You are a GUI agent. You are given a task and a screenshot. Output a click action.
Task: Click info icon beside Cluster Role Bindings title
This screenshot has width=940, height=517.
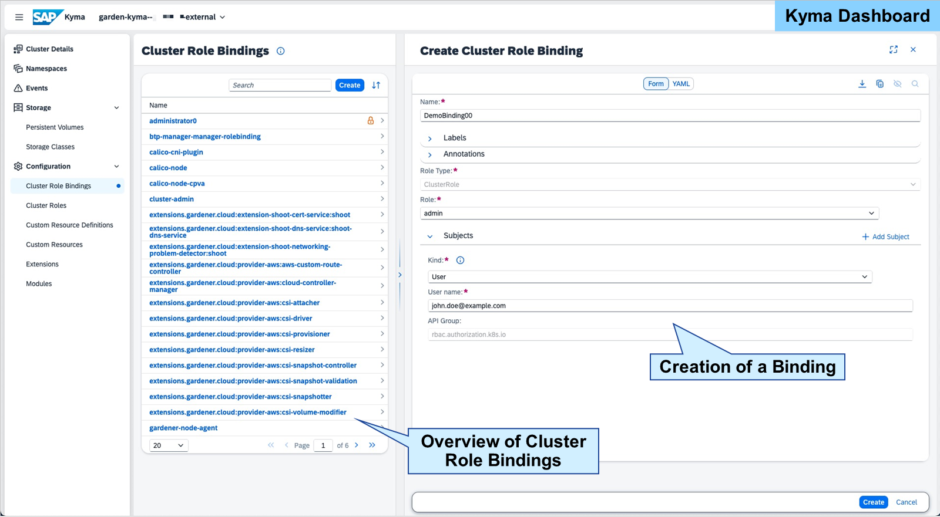click(x=281, y=51)
